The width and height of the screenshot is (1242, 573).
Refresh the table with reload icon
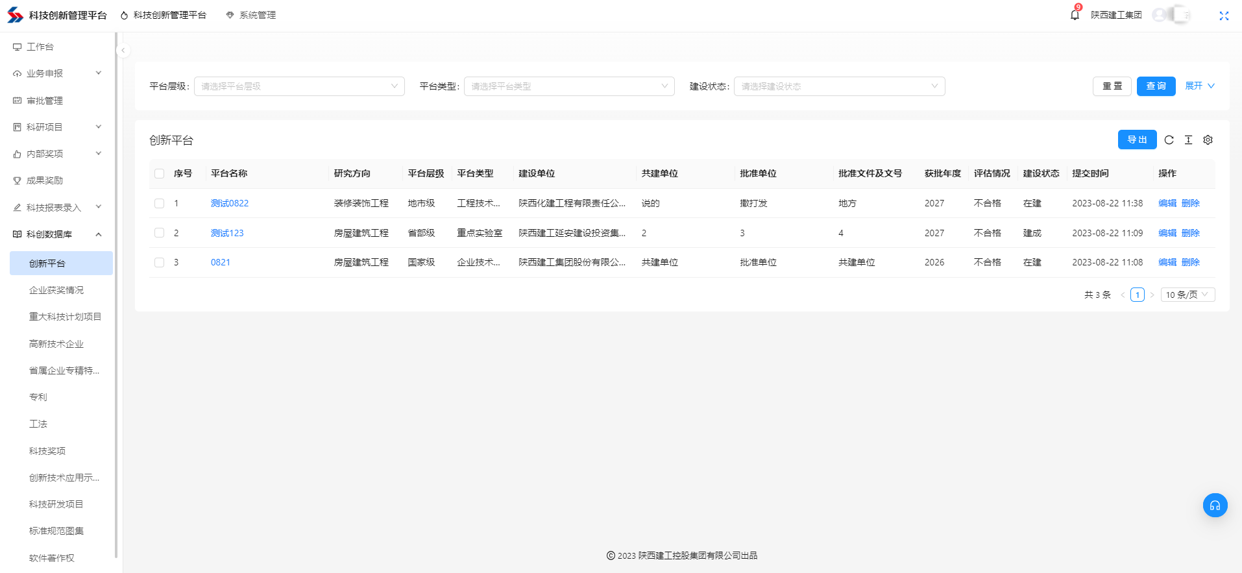coord(1169,140)
